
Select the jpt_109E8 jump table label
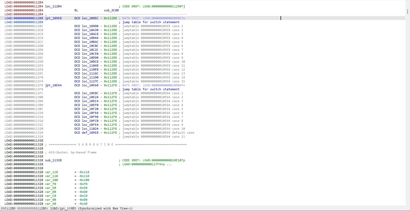pos(53,18)
